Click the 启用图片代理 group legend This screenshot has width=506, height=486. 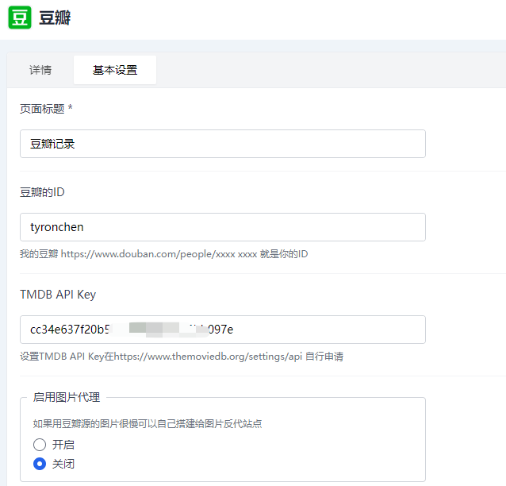(67, 397)
